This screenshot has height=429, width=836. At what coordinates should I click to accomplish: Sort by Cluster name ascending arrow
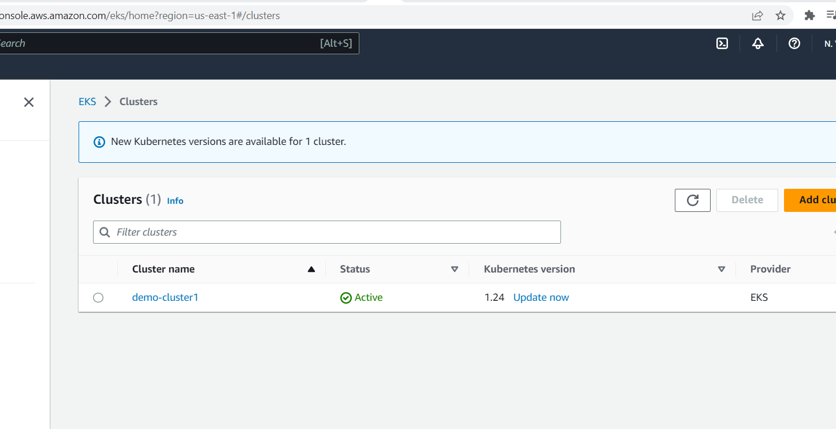[311, 269]
